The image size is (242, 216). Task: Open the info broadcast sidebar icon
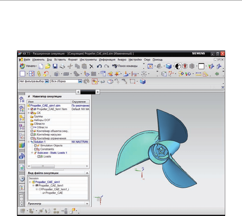(22, 156)
